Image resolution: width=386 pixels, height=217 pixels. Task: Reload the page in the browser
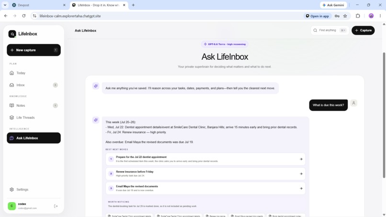pos(23,16)
